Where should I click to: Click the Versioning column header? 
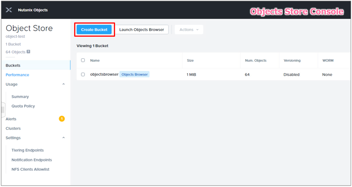(x=292, y=60)
